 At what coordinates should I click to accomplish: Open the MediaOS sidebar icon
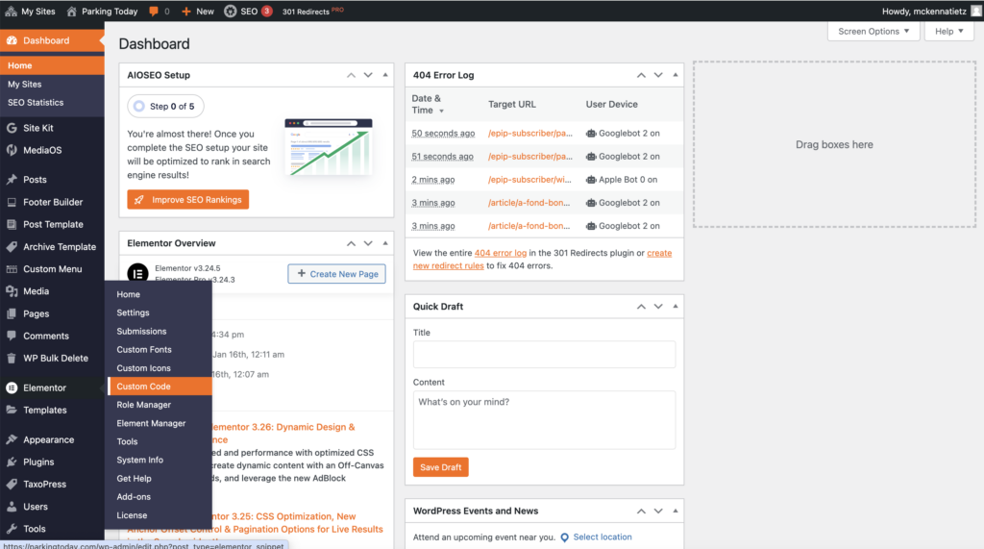pyautogui.click(x=12, y=150)
